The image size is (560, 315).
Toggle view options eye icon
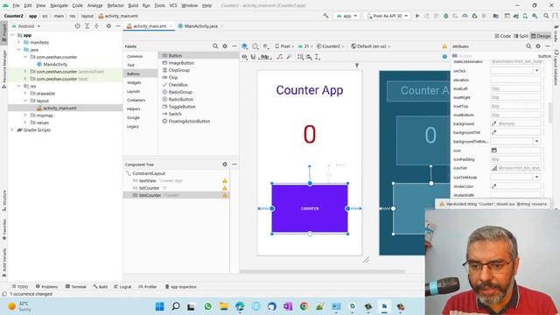tap(245, 57)
